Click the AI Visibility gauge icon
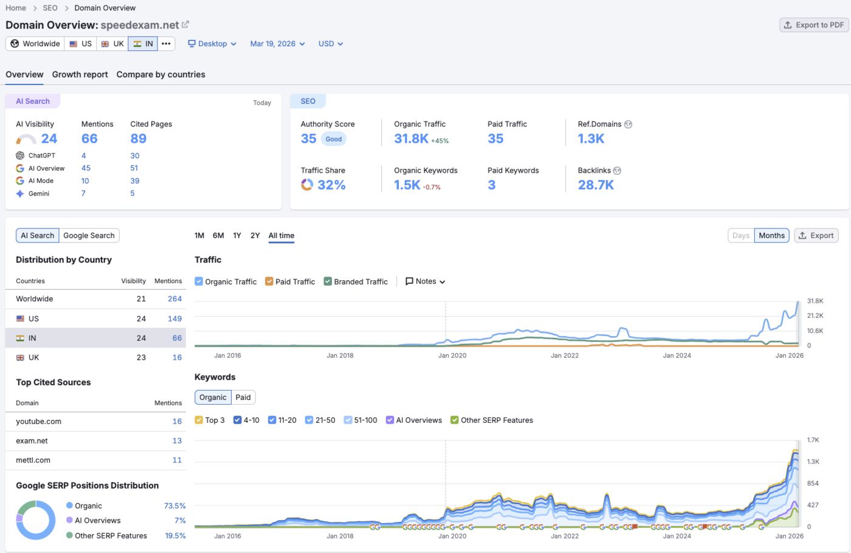 26,140
